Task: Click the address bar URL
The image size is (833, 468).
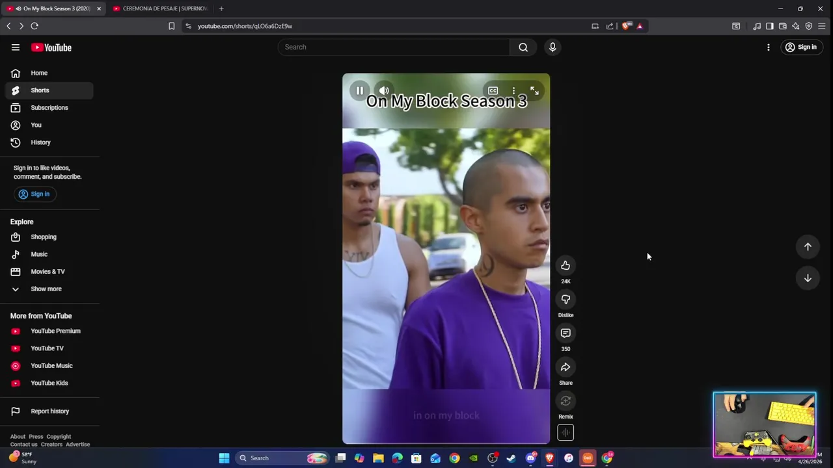Action: coord(245,26)
